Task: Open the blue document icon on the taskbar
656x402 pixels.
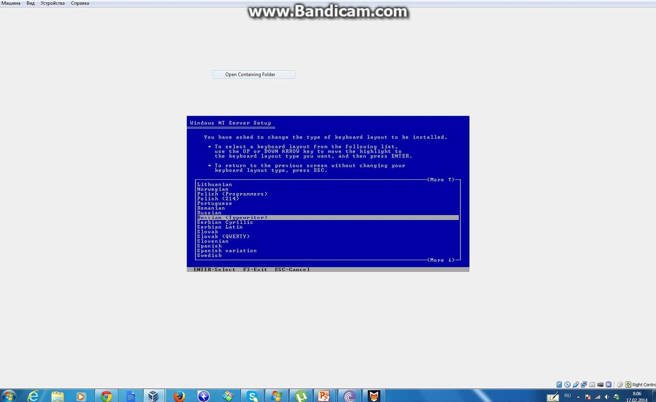Action: pyautogui.click(x=130, y=396)
